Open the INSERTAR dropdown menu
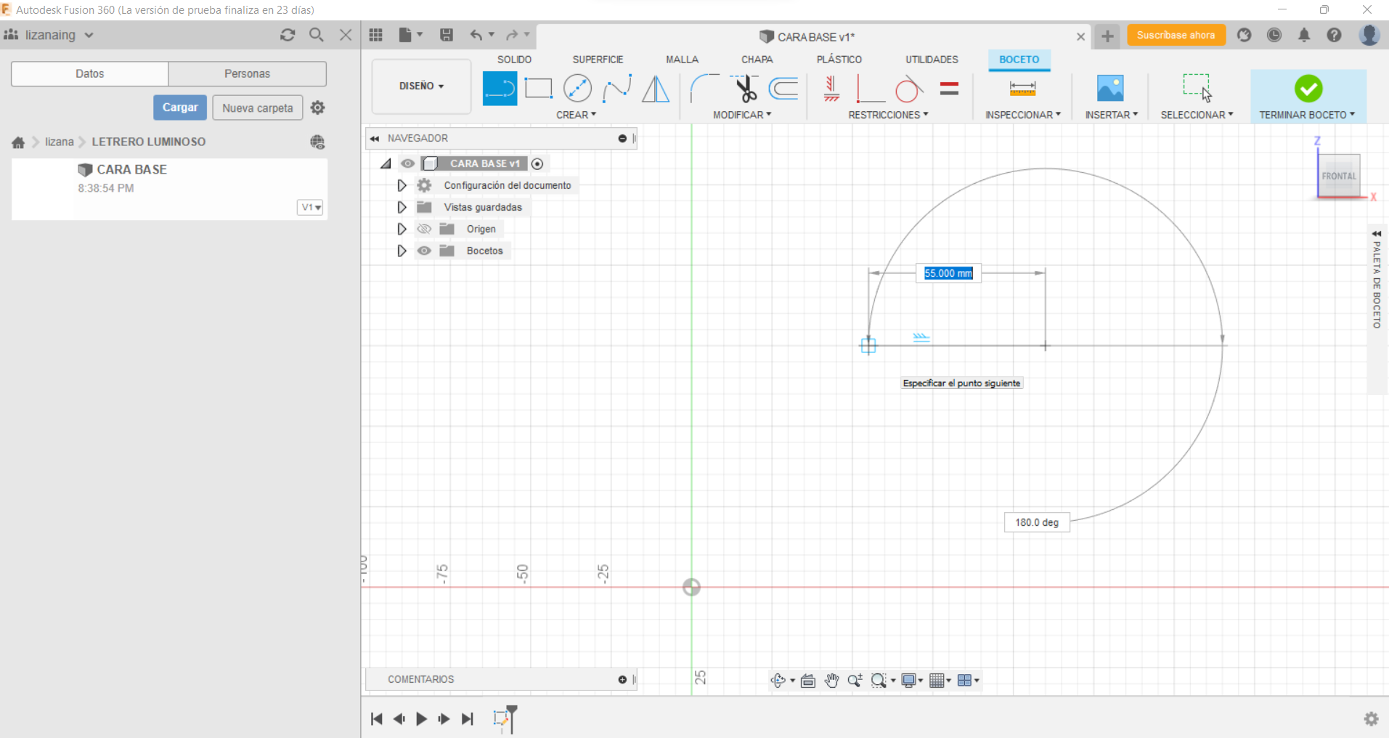The width and height of the screenshot is (1389, 738). pos(1112,115)
